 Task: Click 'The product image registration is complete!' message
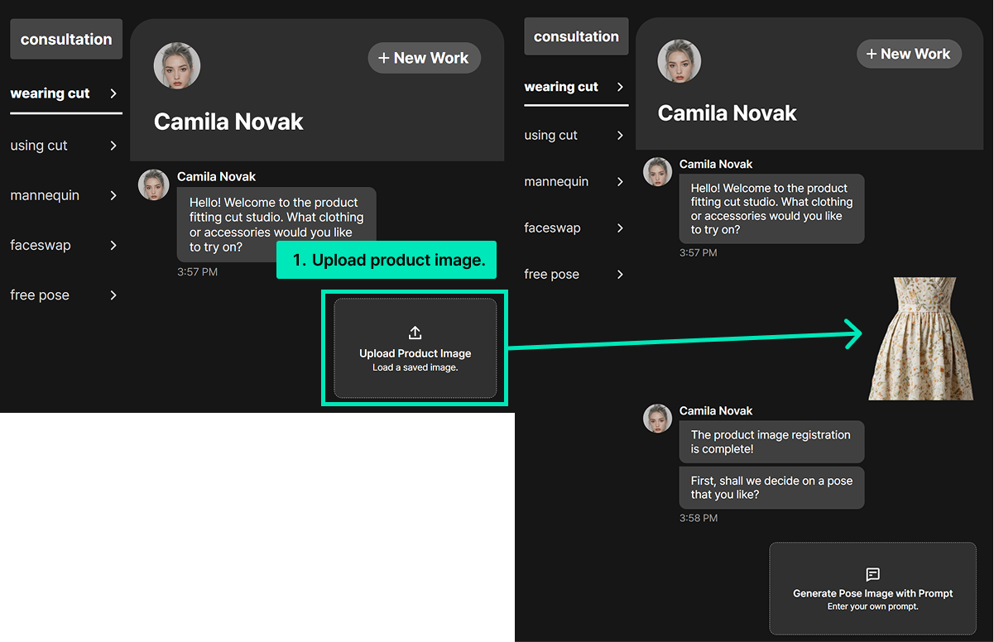click(771, 442)
